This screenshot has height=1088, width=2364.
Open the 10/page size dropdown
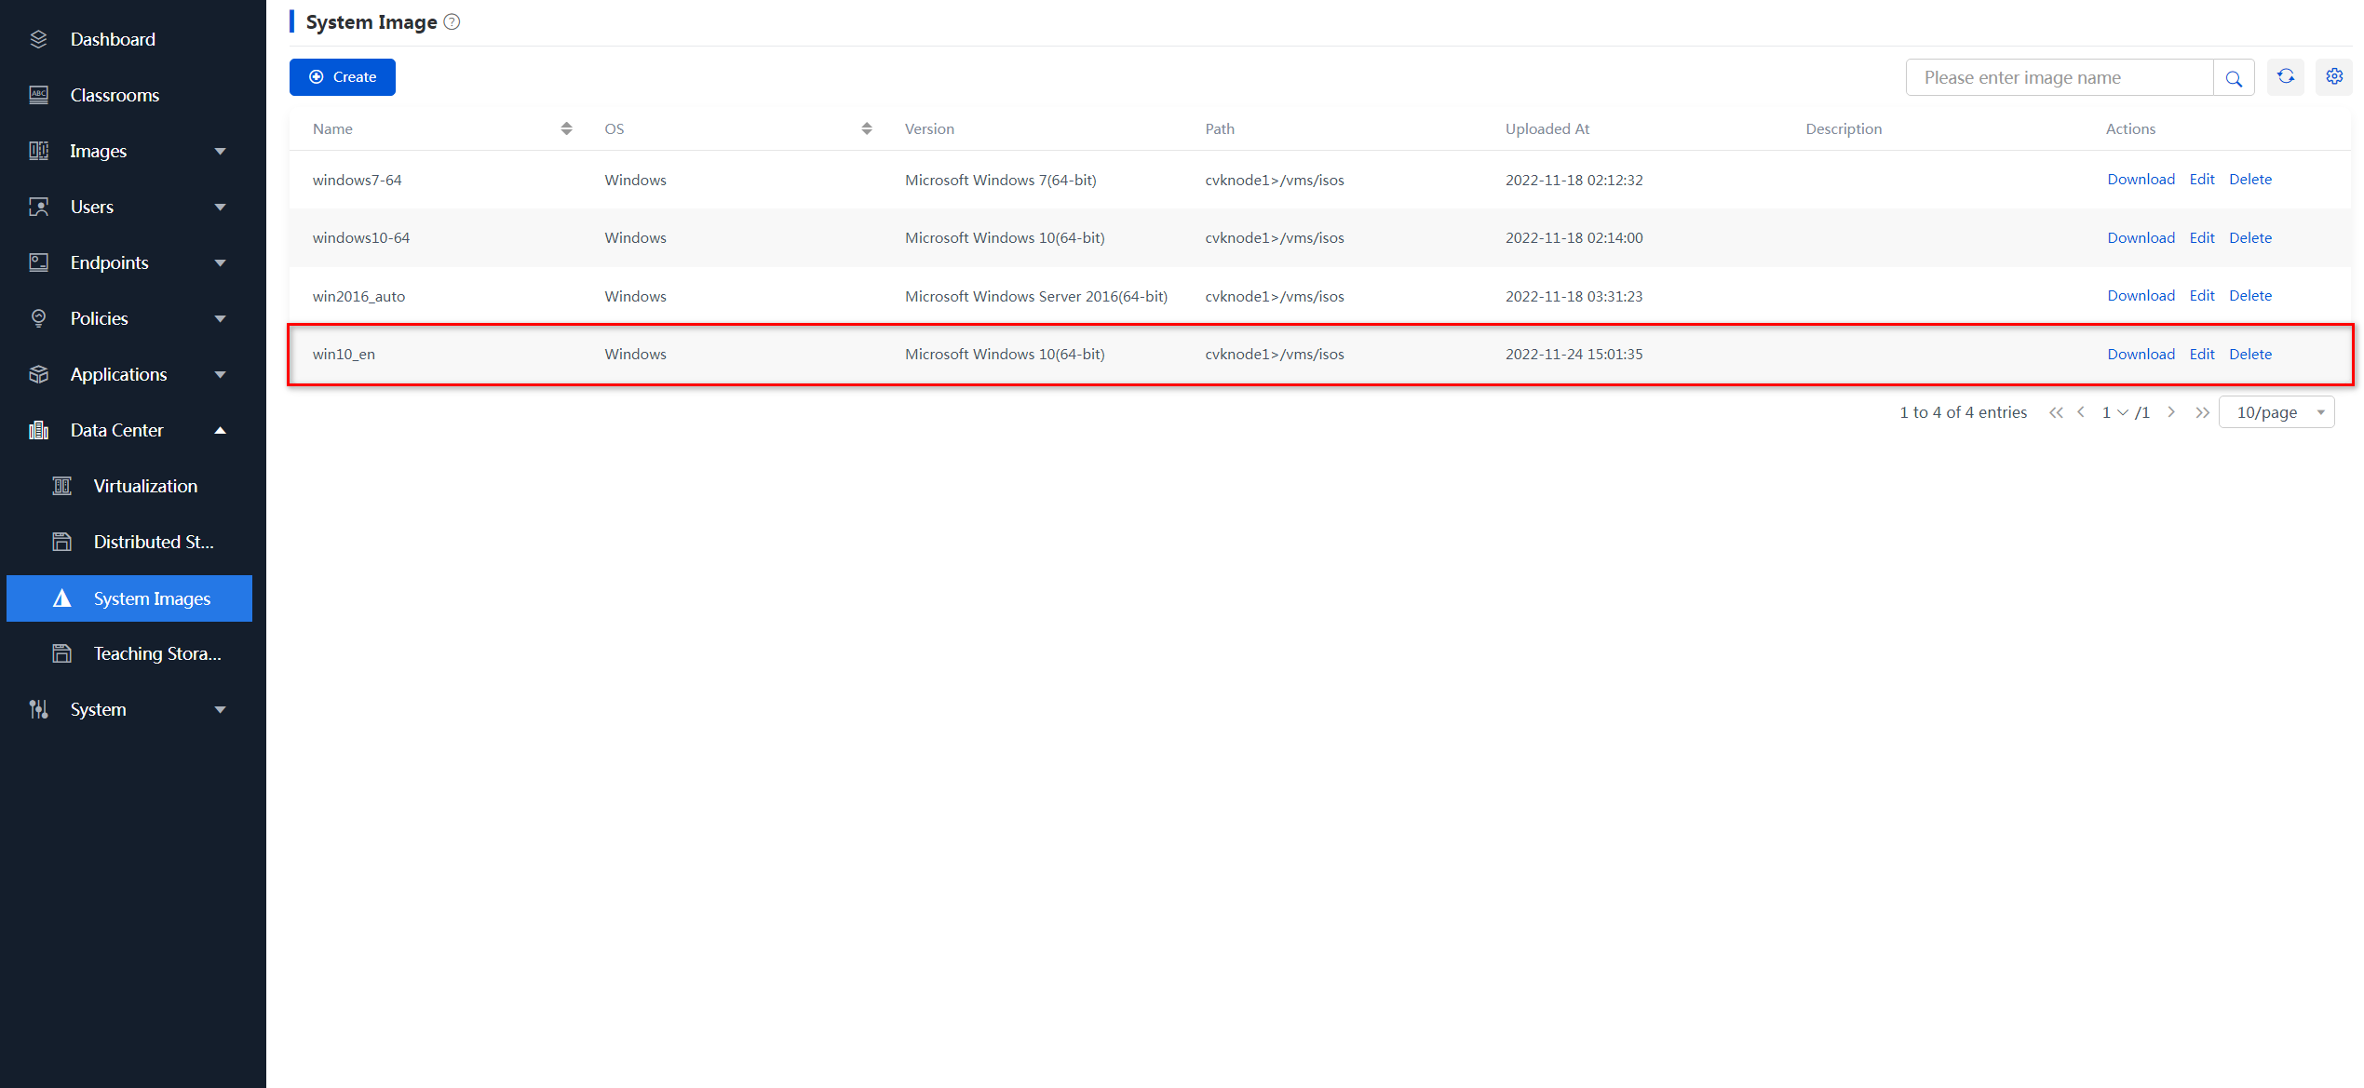pos(2276,412)
